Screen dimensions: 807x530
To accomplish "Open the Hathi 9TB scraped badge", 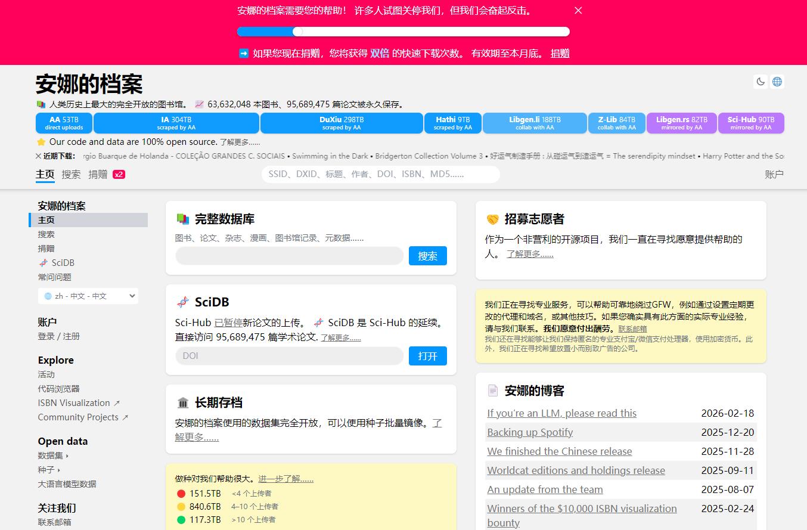I will tap(453, 123).
